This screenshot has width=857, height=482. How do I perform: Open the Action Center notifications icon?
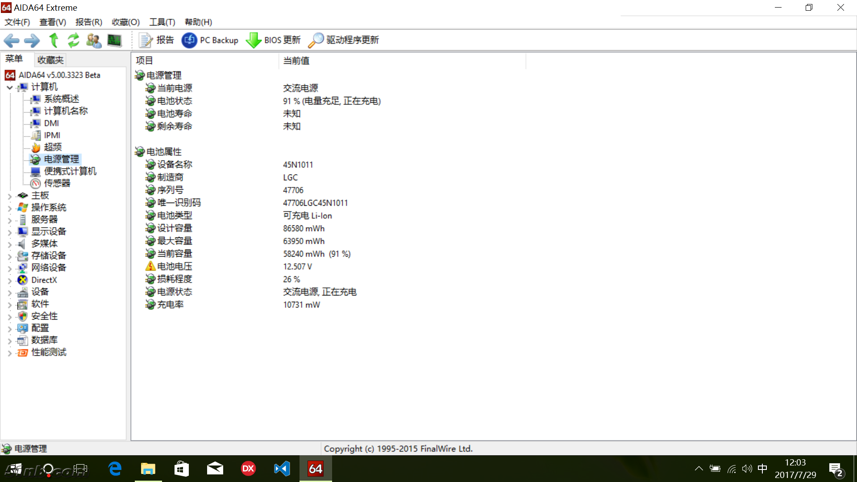click(x=836, y=470)
